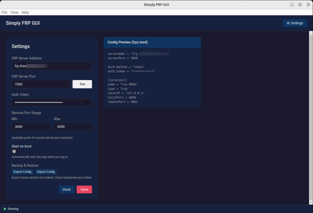Screen dimensions: 313x213
Task: Click the Min remote port field
Action: click(x=31, y=127)
